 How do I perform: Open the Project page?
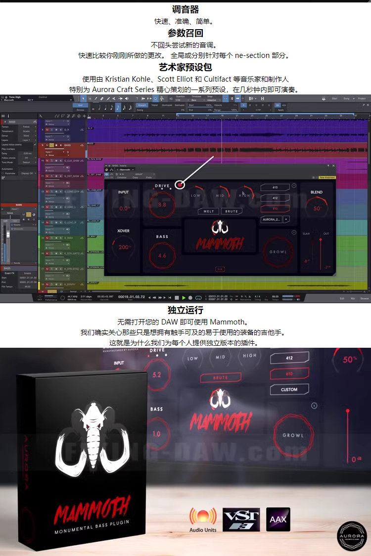click(362, 98)
